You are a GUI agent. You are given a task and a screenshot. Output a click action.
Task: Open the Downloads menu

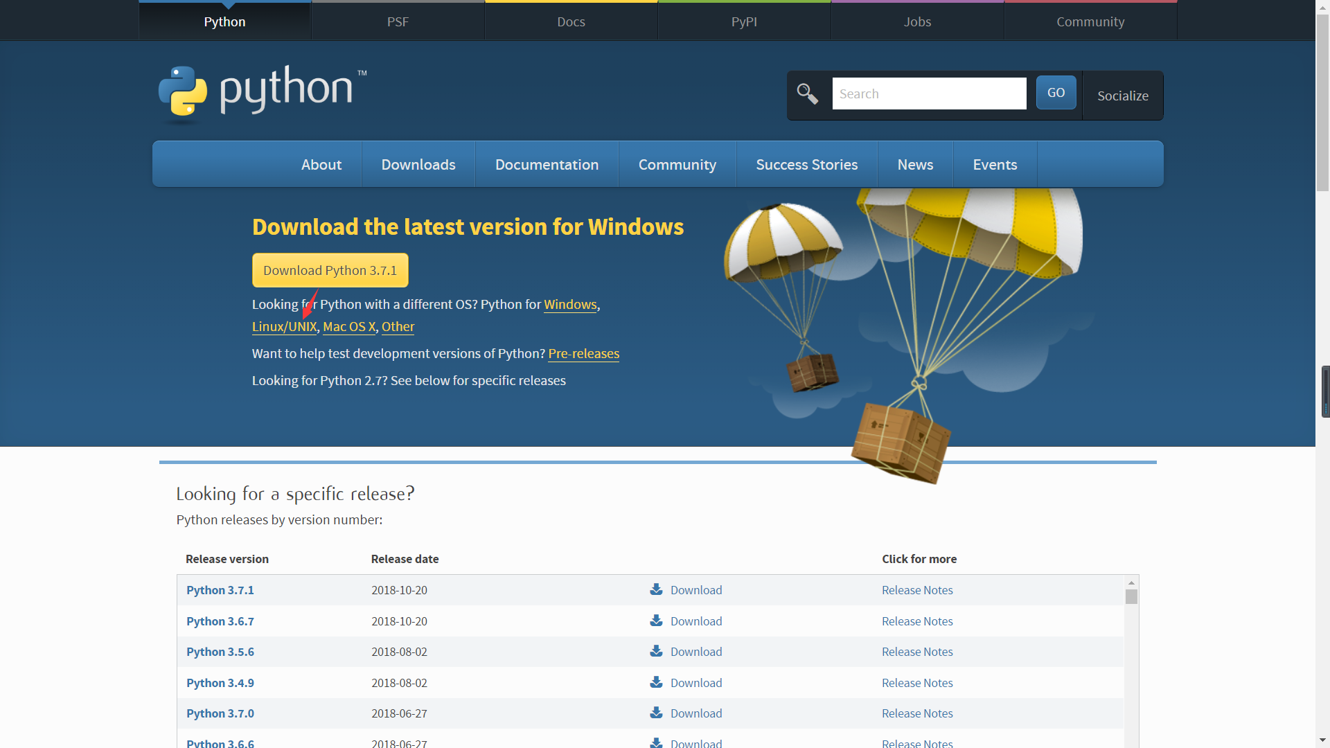418,164
